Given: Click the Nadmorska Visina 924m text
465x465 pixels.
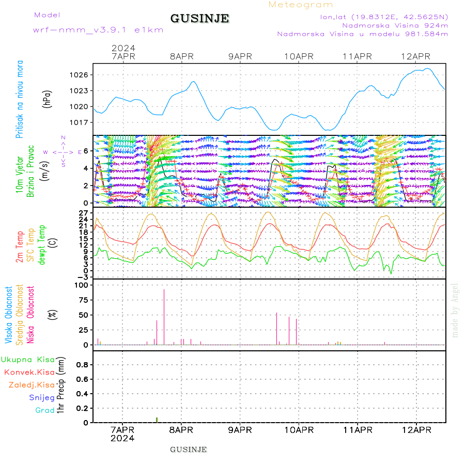Looking at the screenshot, I should point(395,25).
